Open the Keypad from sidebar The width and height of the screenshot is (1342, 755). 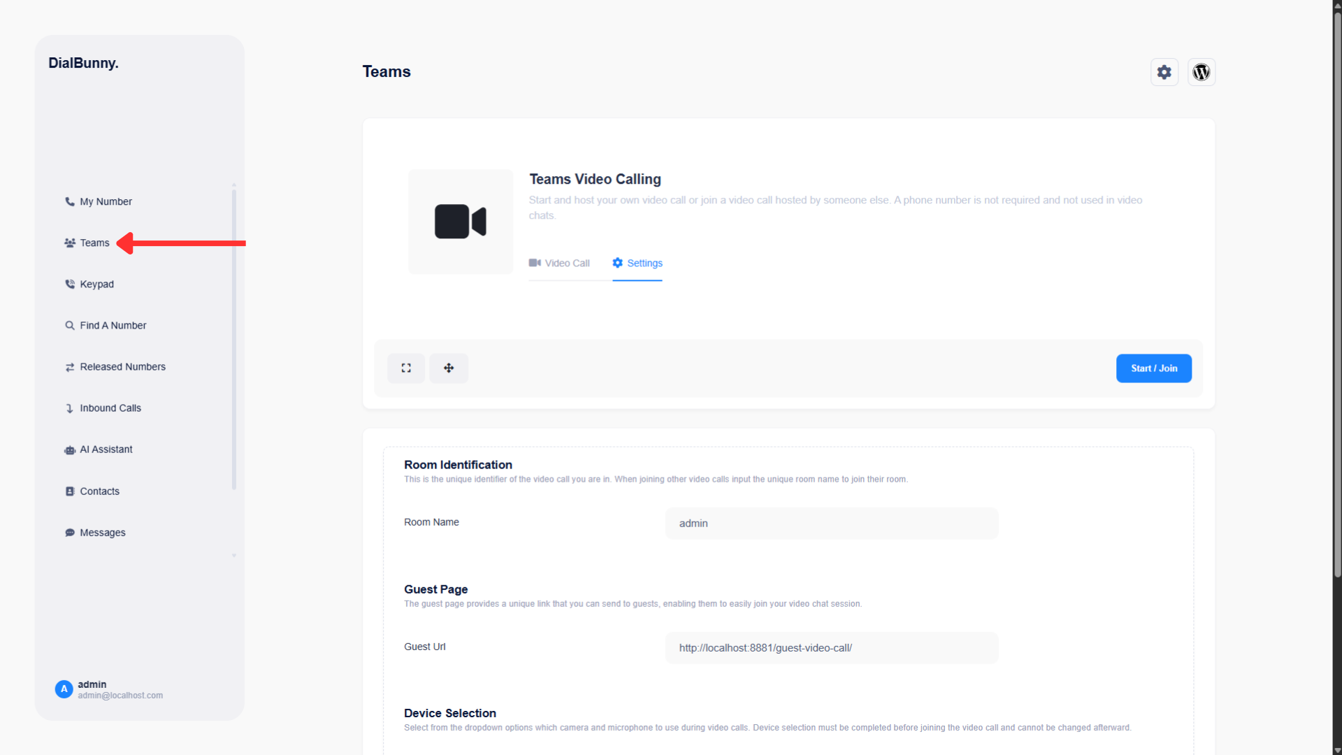(x=97, y=284)
